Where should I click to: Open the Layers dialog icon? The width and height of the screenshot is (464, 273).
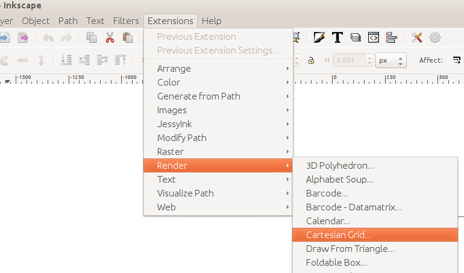pyautogui.click(x=356, y=37)
